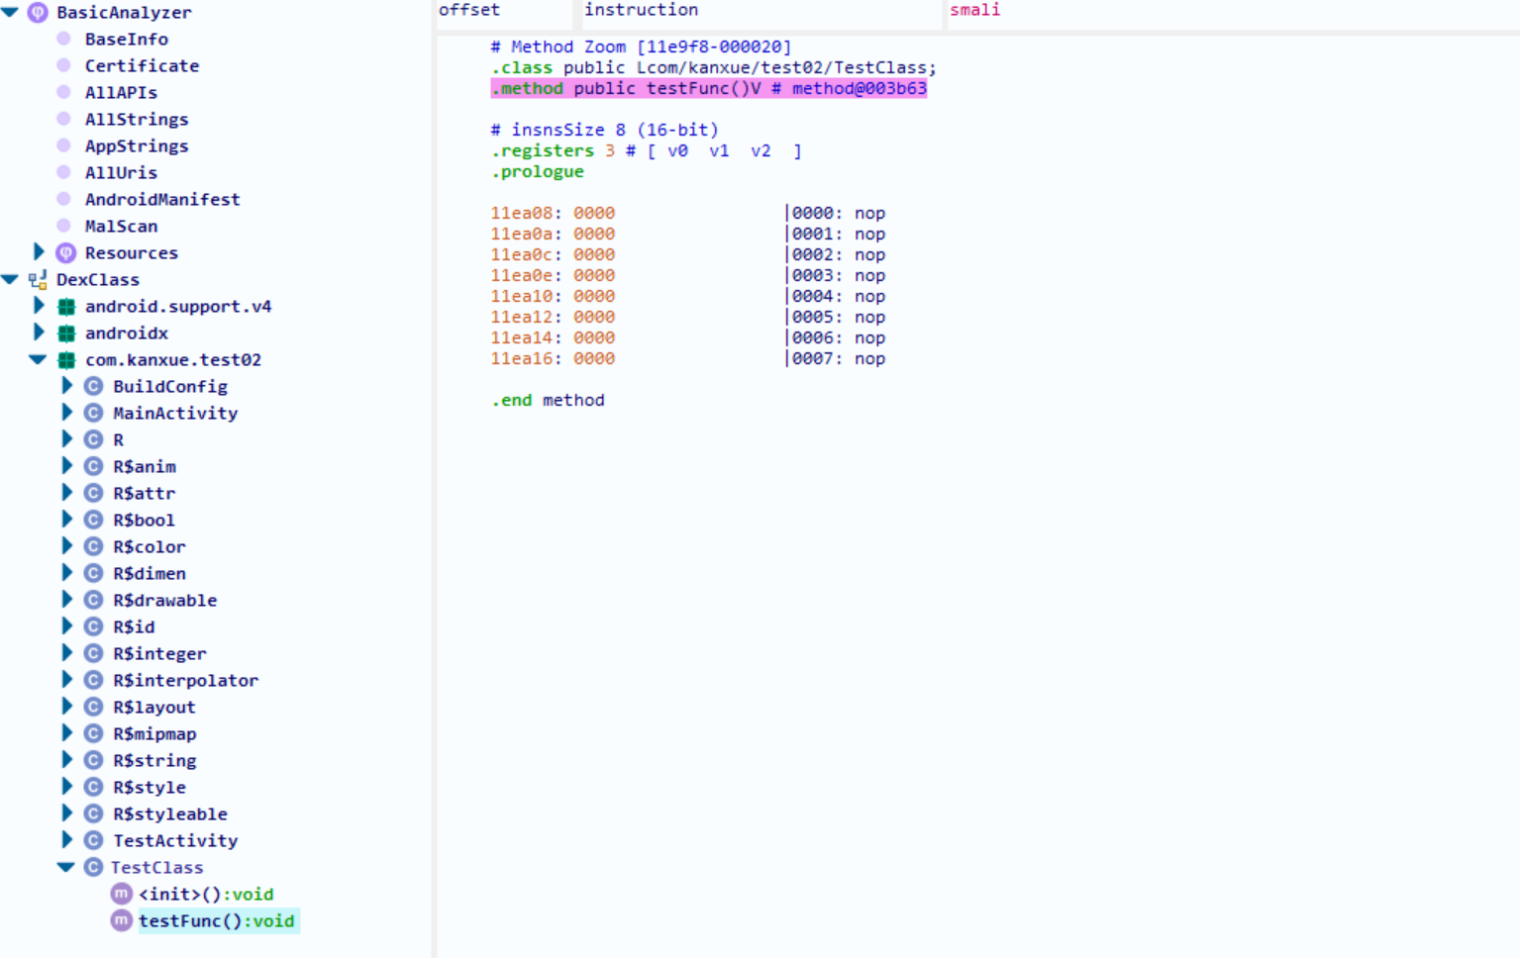Open the Certificate analyzer item
This screenshot has height=958, width=1520.
click(x=142, y=66)
